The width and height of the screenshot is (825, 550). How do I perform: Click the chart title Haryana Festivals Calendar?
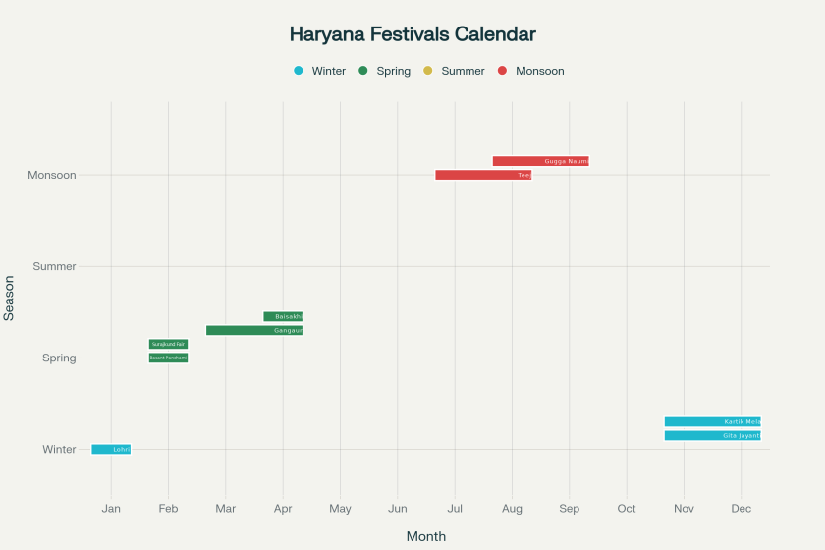[412, 34]
